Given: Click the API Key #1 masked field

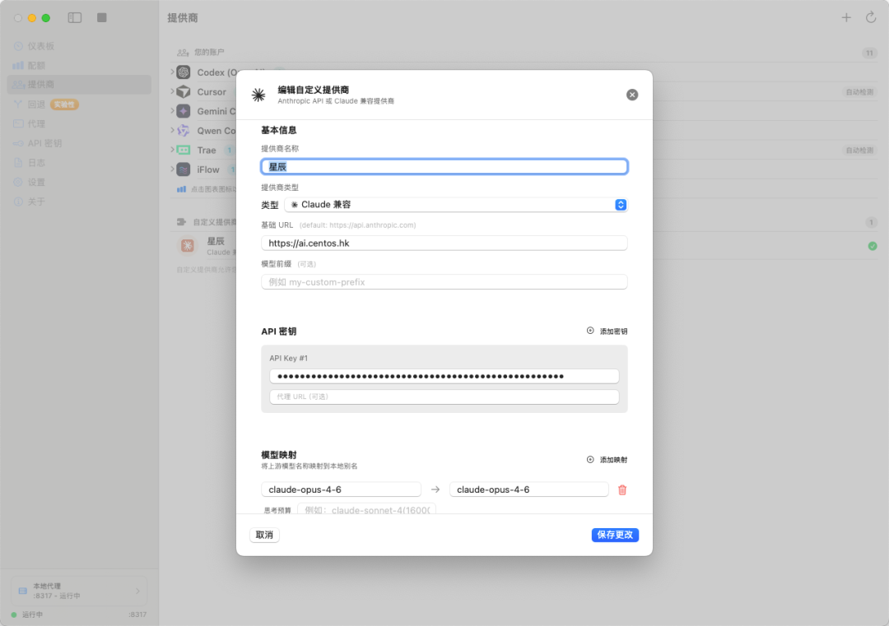Looking at the screenshot, I should click(x=444, y=376).
